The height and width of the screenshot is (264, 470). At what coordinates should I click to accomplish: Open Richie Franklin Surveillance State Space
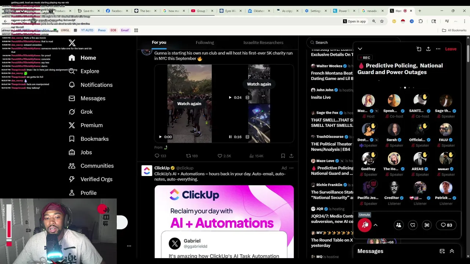click(332, 191)
